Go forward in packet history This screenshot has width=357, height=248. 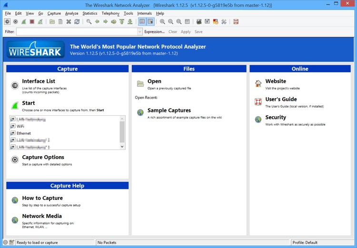pos(105,21)
